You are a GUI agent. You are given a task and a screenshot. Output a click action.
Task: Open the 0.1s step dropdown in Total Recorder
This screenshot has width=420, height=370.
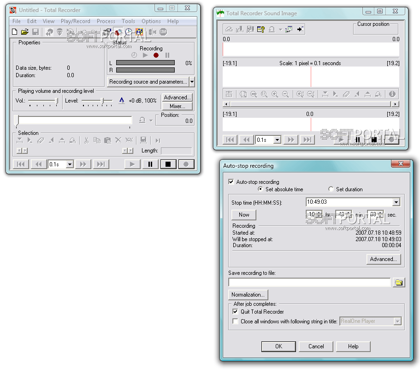(x=70, y=164)
